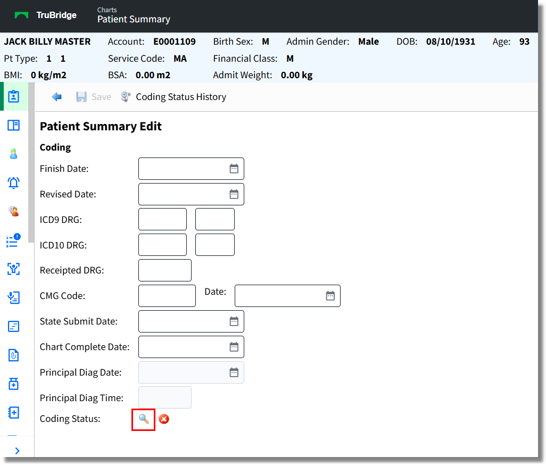Open the Revised Date calendar picker

point(234,194)
